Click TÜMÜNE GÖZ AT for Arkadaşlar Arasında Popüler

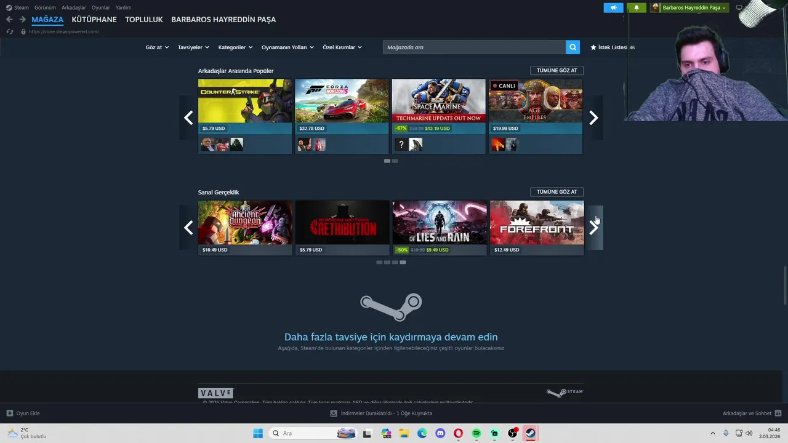[557, 70]
